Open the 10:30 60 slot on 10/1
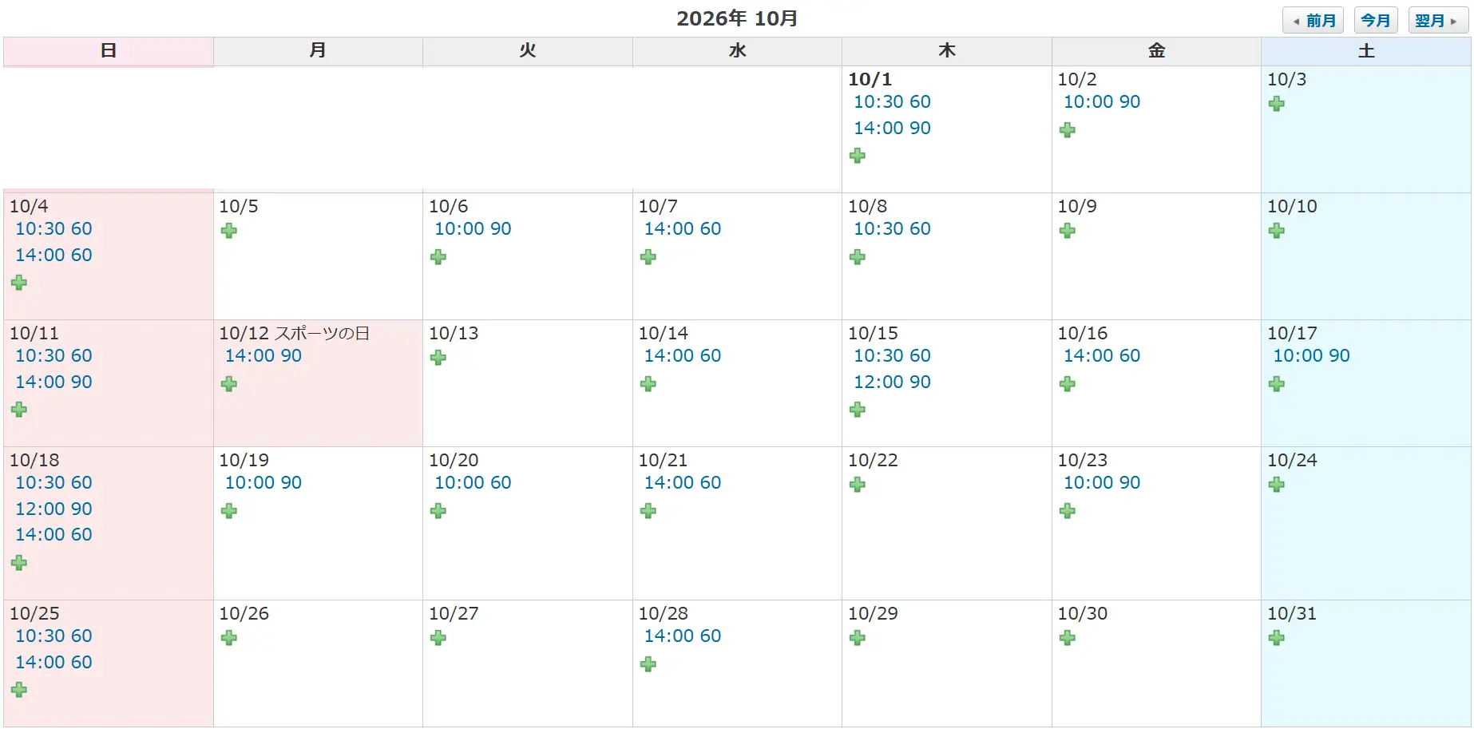The image size is (1474, 729). (x=892, y=102)
